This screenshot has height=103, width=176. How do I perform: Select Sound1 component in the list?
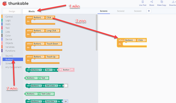pos(9,56)
